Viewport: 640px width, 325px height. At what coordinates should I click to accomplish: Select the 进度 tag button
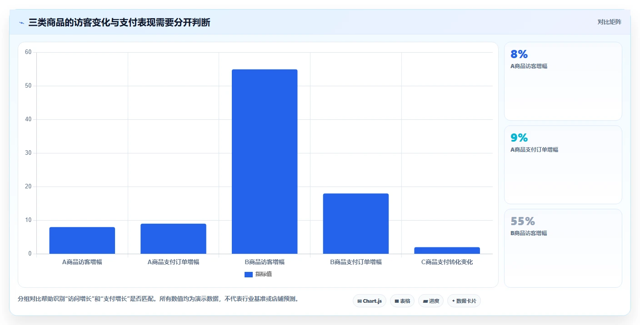coord(431,301)
